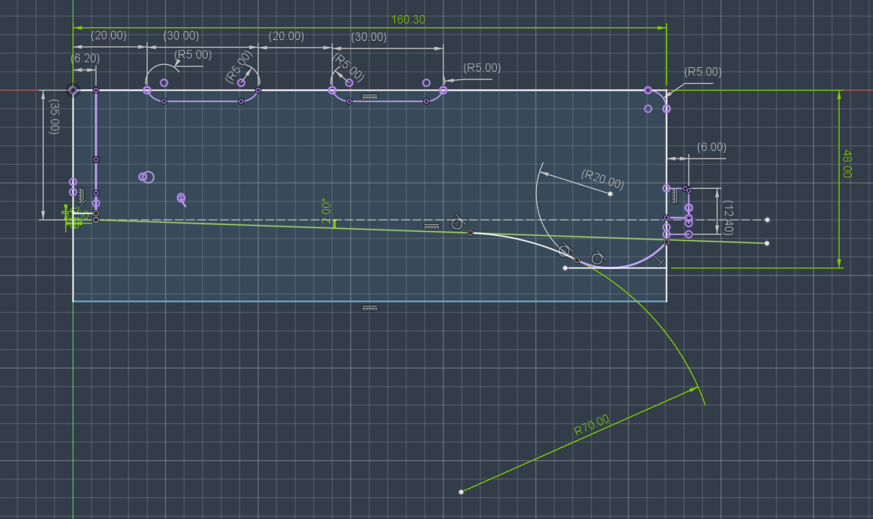The width and height of the screenshot is (873, 519).
Task: Select the perpendicular constraint glyph by the right edge
Action: [660, 260]
